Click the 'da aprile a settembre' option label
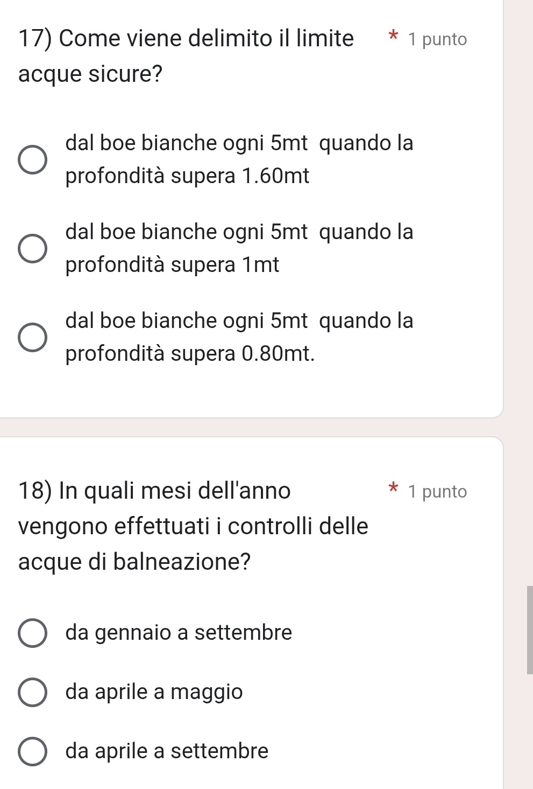533x789 pixels. click(x=167, y=751)
